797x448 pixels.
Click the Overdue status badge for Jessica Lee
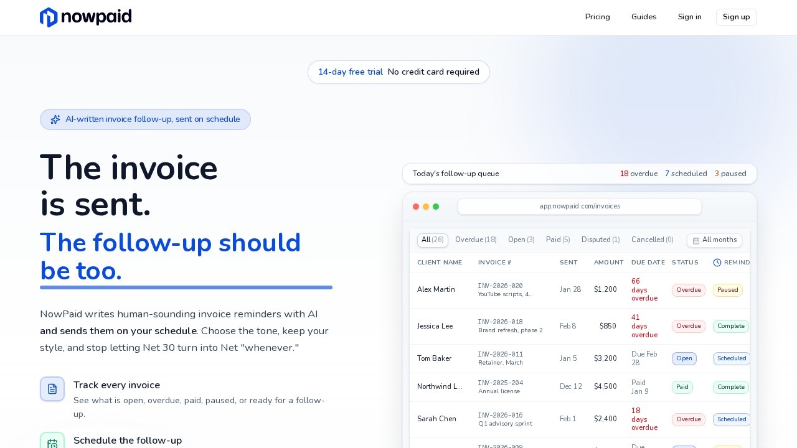point(689,326)
